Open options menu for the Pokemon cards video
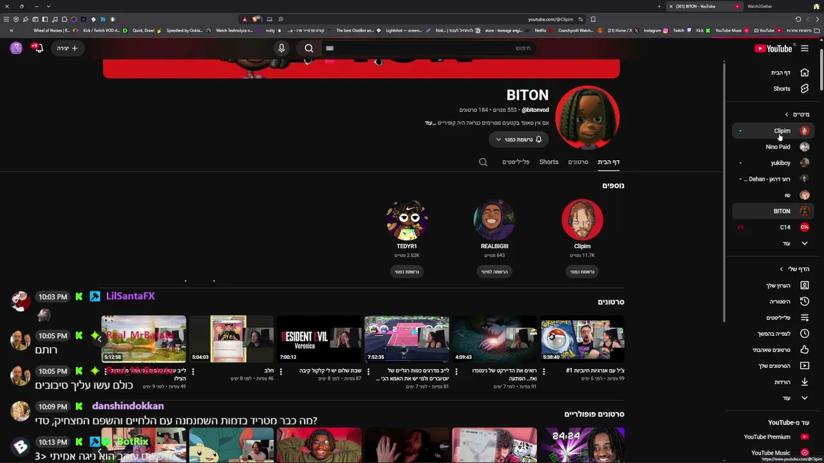 [x=193, y=371]
